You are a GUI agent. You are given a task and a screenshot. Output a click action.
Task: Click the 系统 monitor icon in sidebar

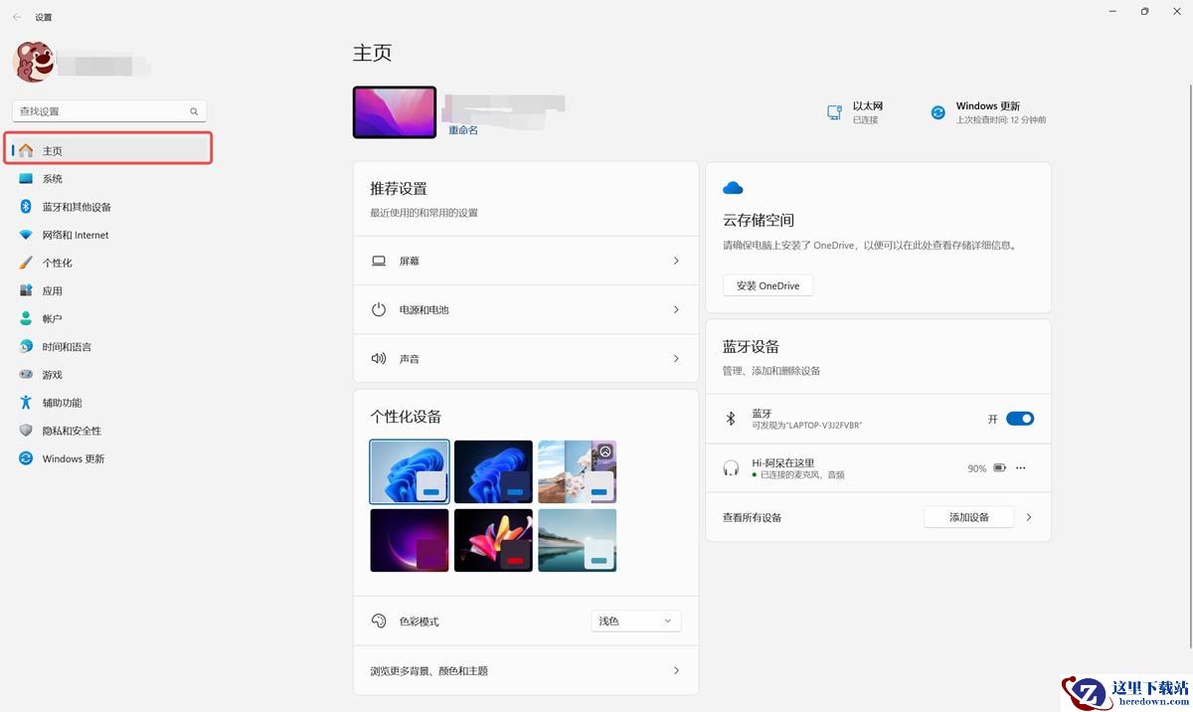[x=26, y=179]
